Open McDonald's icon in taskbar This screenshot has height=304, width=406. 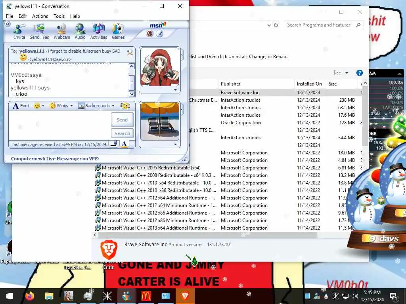[146, 296]
